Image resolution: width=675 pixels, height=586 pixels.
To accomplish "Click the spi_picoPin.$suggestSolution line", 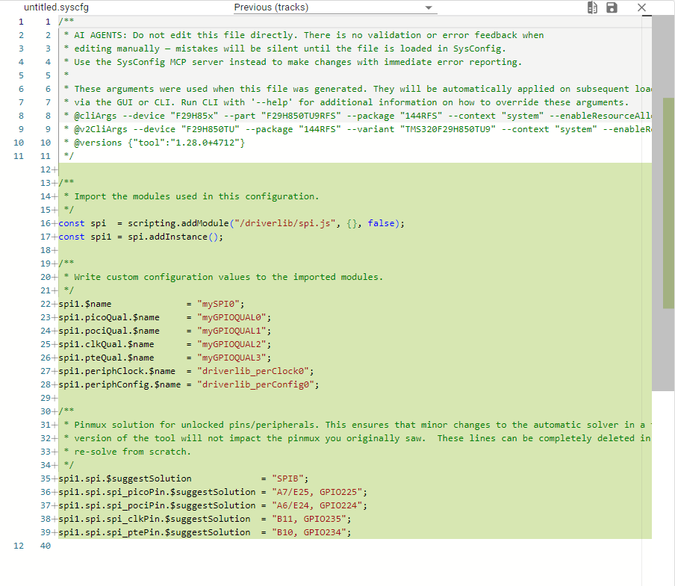I will (213, 492).
